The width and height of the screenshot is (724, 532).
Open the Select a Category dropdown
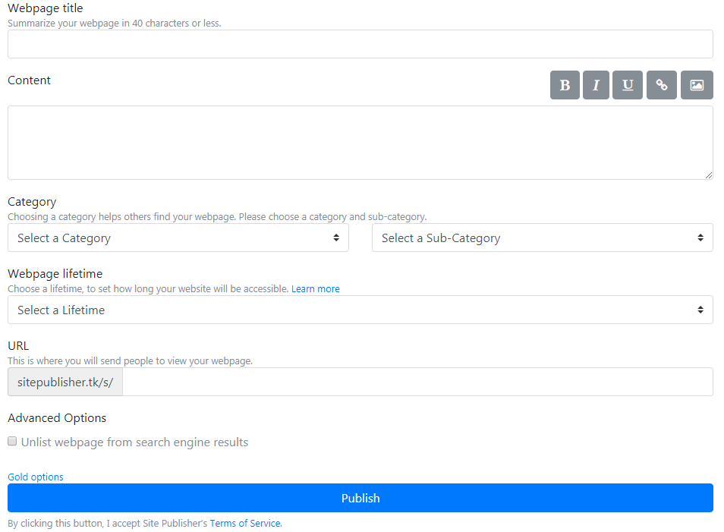pyautogui.click(x=178, y=238)
